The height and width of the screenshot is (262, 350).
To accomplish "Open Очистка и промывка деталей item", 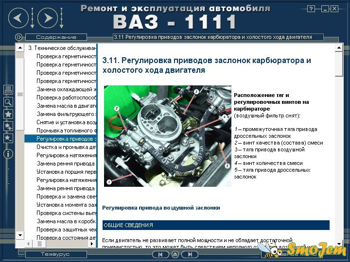I will coord(67,147).
